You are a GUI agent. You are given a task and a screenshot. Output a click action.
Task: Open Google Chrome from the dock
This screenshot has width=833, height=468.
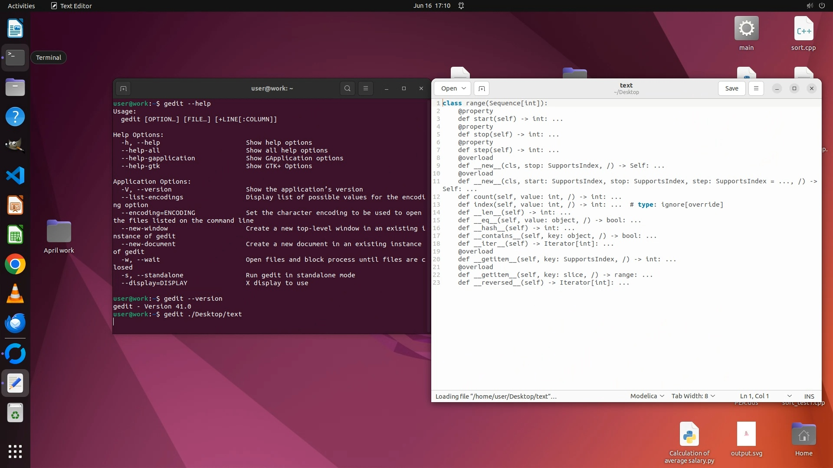tap(15, 264)
